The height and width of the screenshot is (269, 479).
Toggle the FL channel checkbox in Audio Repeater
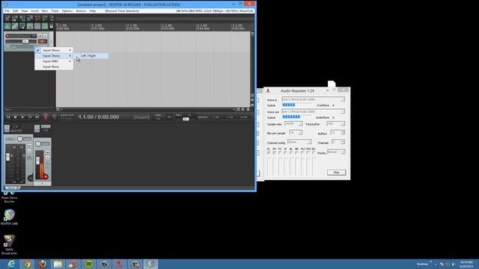pos(269,152)
